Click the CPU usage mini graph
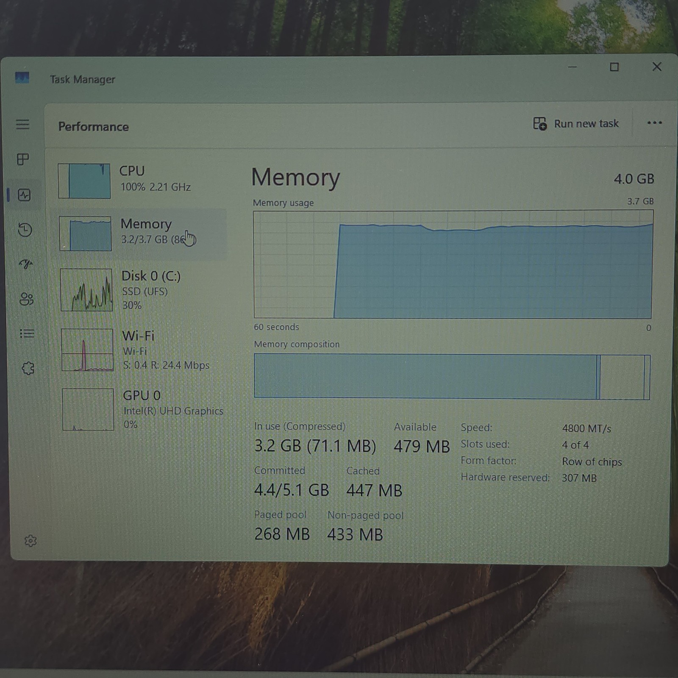This screenshot has width=678, height=678. pos(84,181)
